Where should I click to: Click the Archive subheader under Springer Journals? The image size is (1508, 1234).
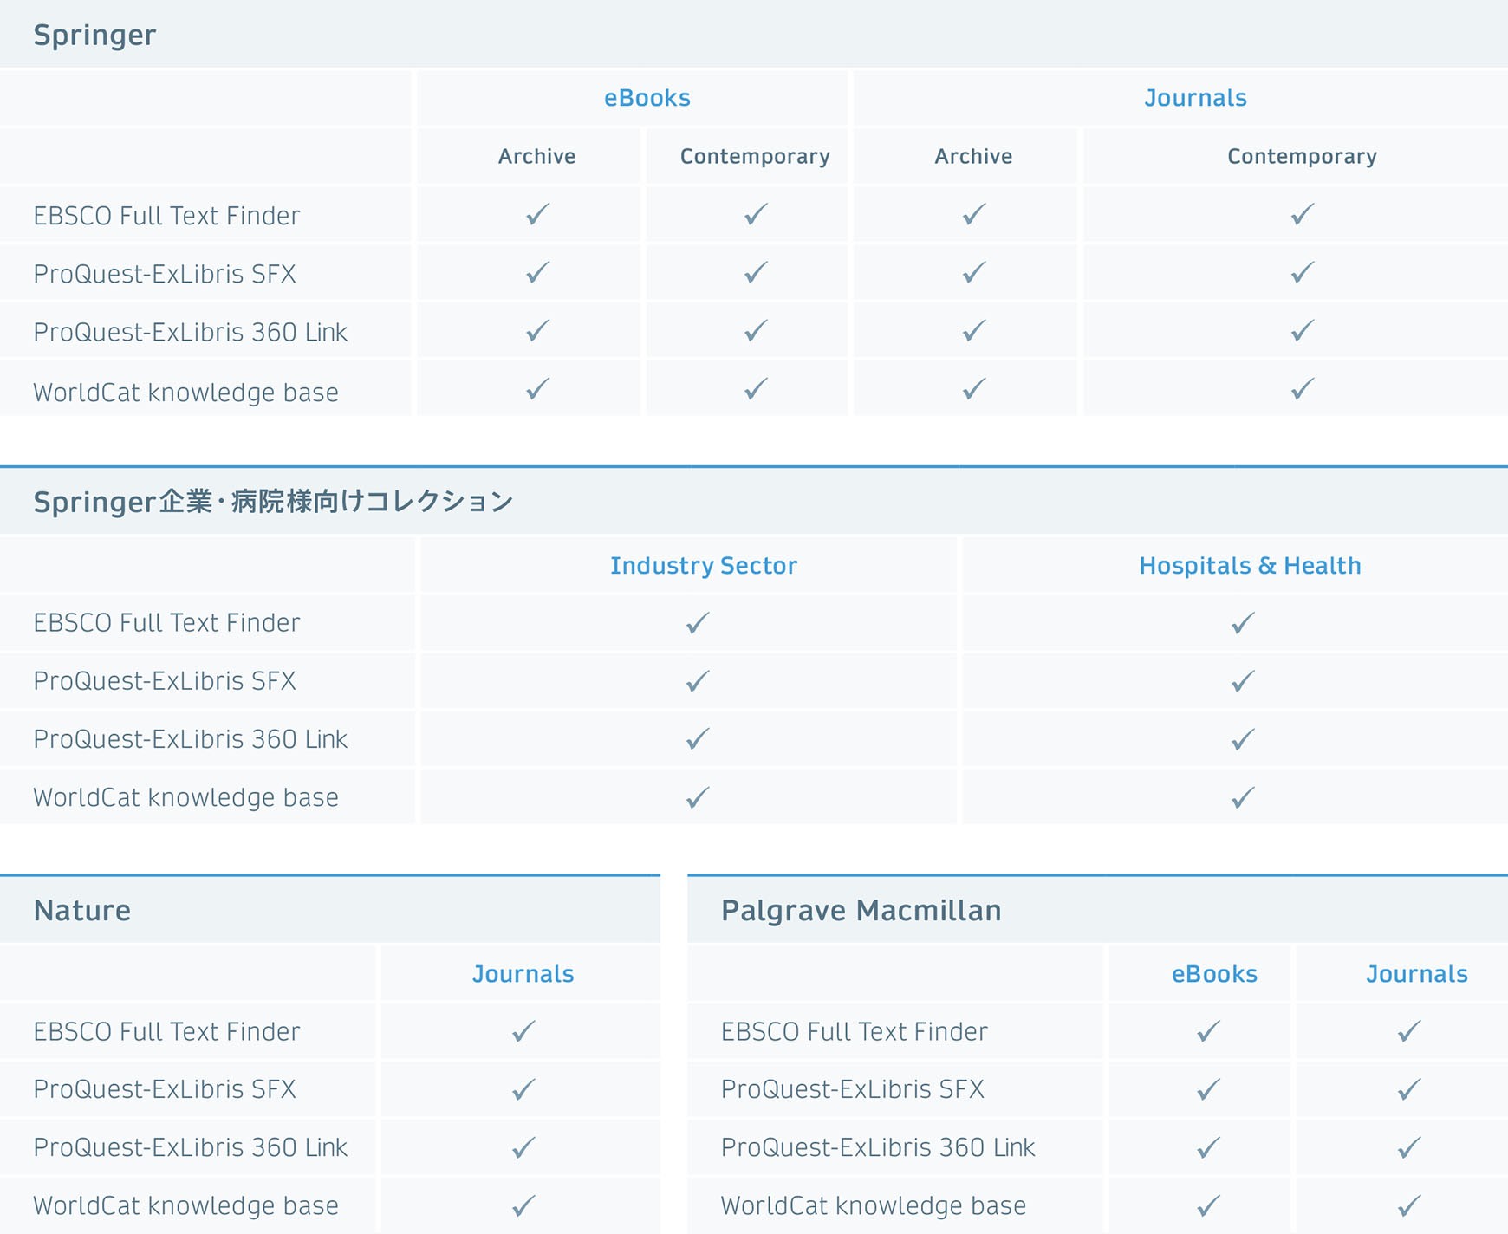[973, 156]
